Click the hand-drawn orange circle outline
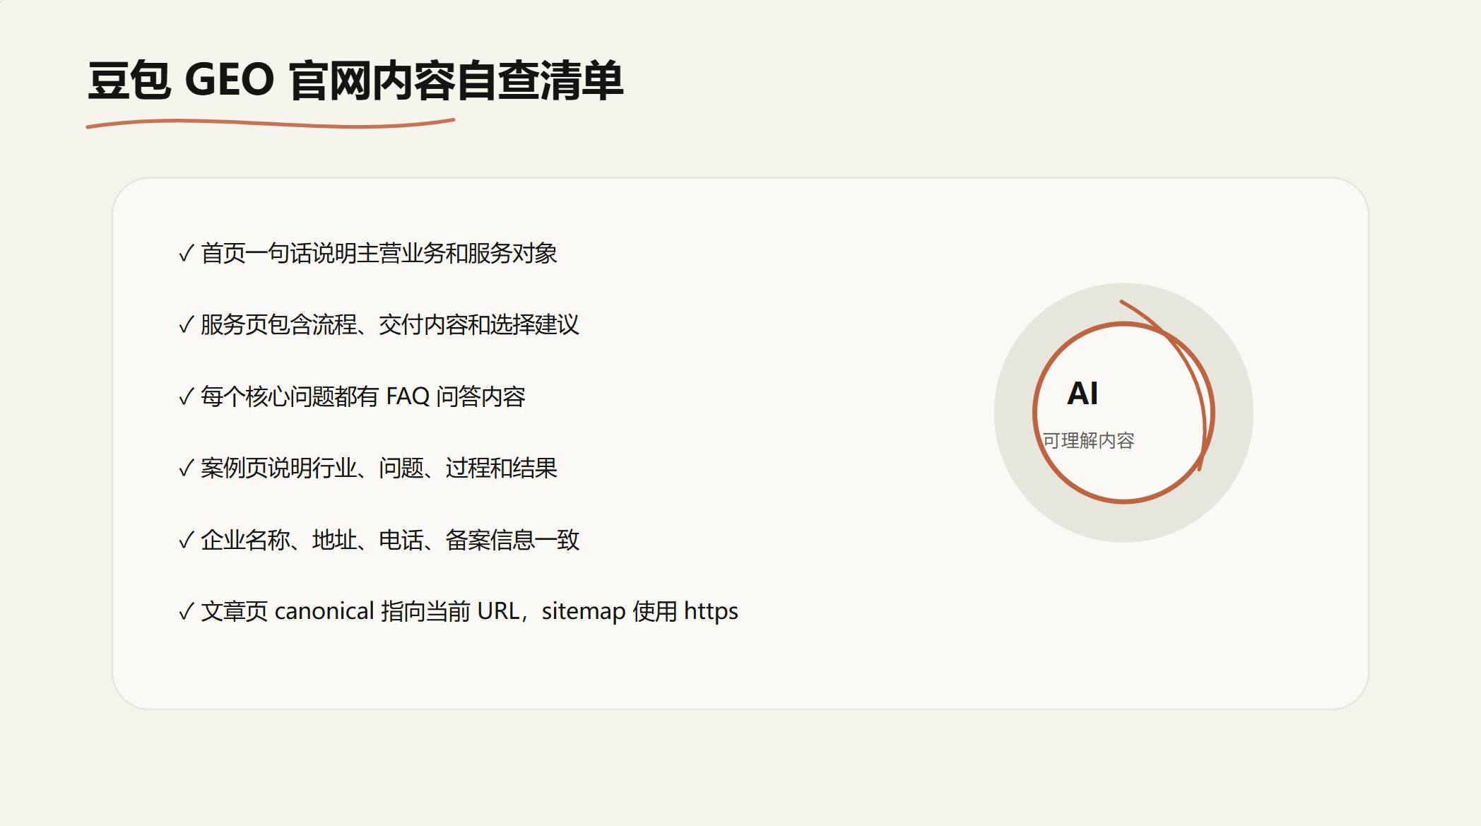The image size is (1481, 826). click(1123, 501)
